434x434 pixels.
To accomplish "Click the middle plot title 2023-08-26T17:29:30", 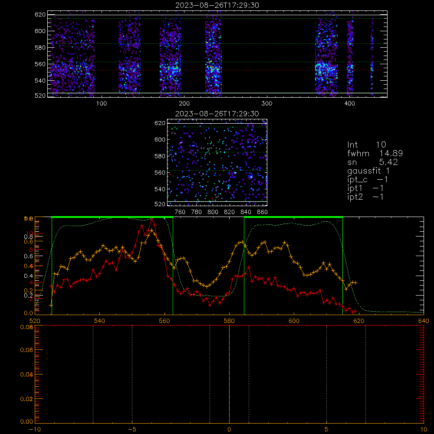I will click(217, 114).
